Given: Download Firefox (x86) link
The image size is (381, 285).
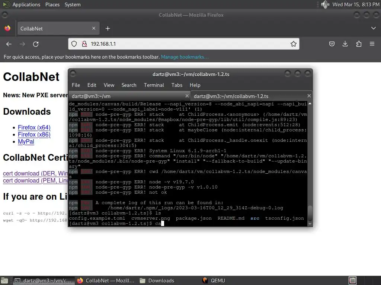Looking at the screenshot, I should point(34,134).
